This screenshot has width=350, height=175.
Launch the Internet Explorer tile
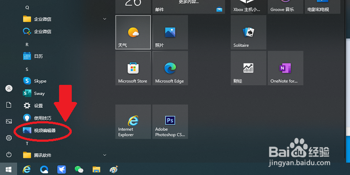click(133, 122)
